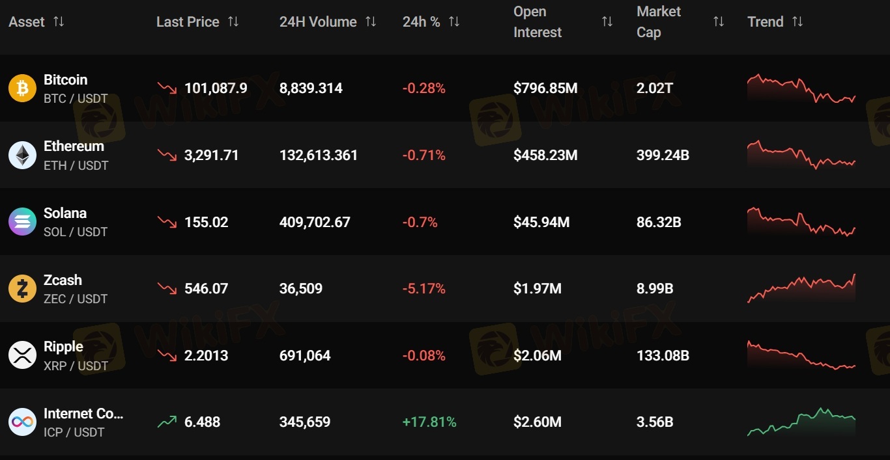Click the red down-trend arrow beside 101,087.9

167,88
